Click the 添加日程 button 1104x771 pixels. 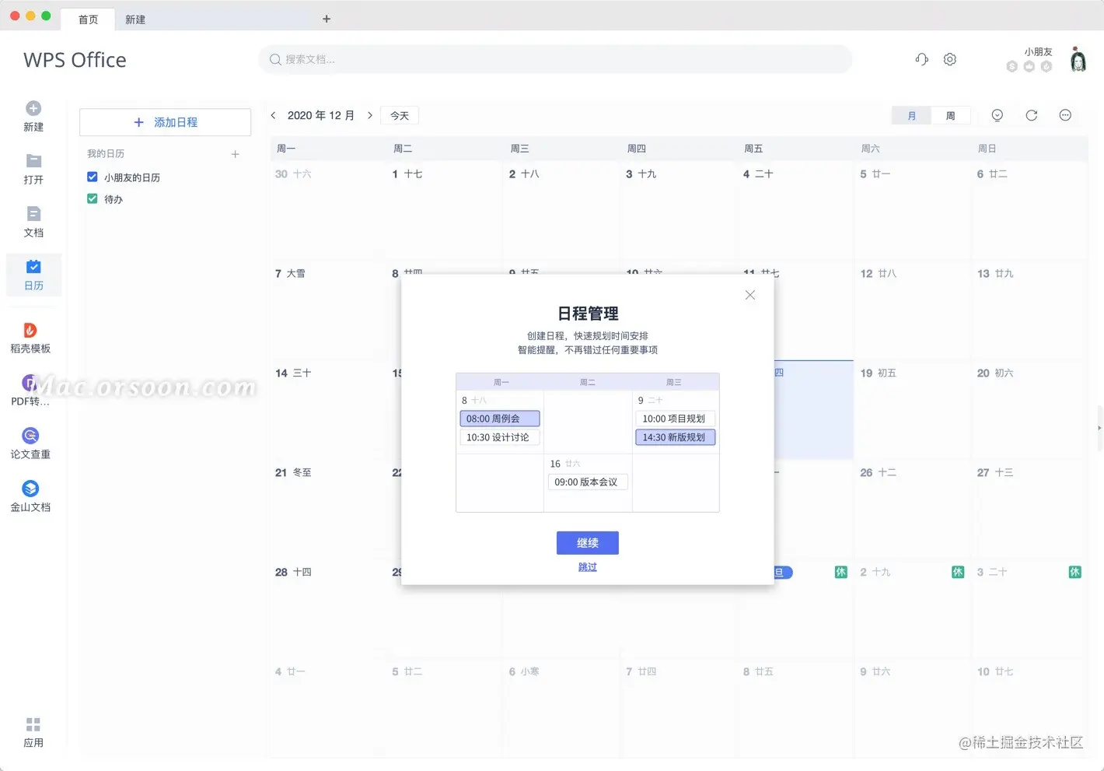(x=165, y=122)
